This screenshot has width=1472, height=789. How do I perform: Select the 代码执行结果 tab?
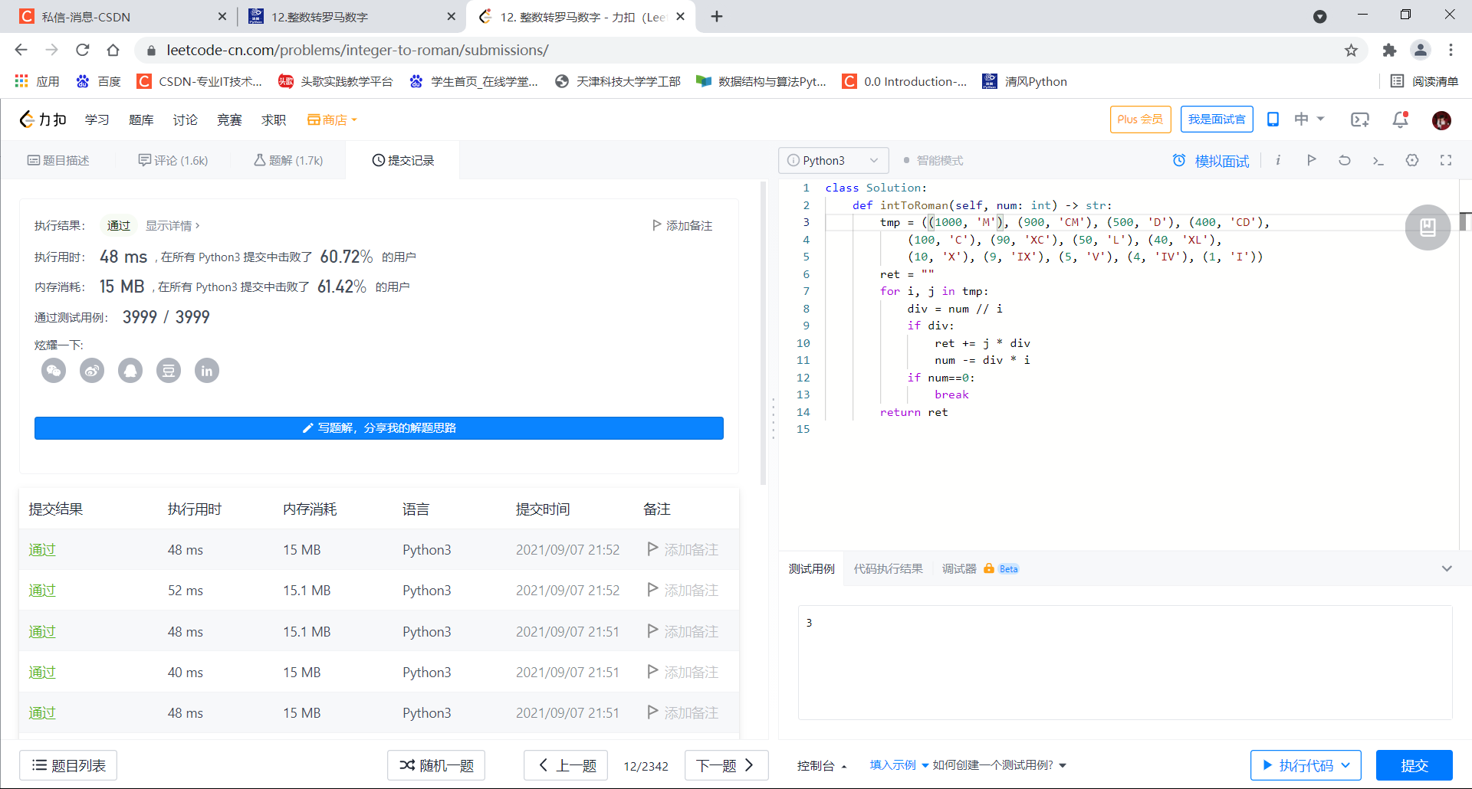888,568
